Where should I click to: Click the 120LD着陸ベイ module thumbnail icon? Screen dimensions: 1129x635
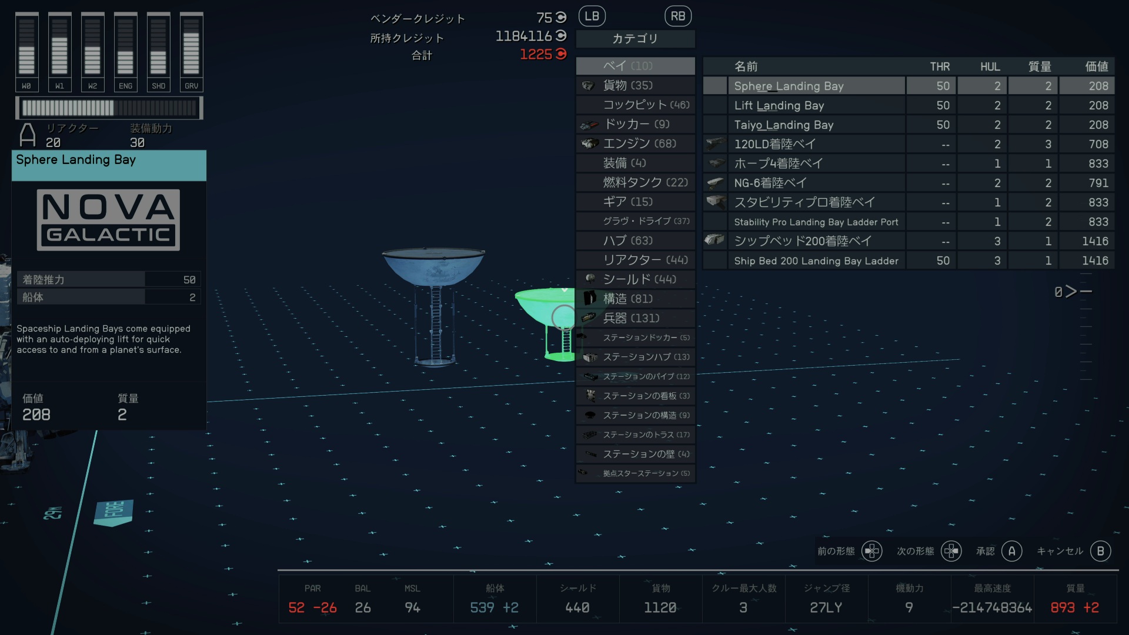click(x=715, y=143)
